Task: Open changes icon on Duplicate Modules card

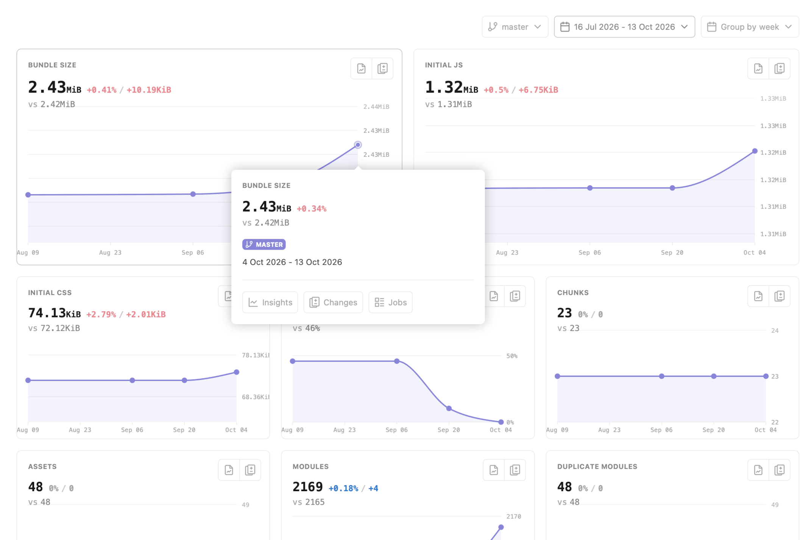Action: 779,470
